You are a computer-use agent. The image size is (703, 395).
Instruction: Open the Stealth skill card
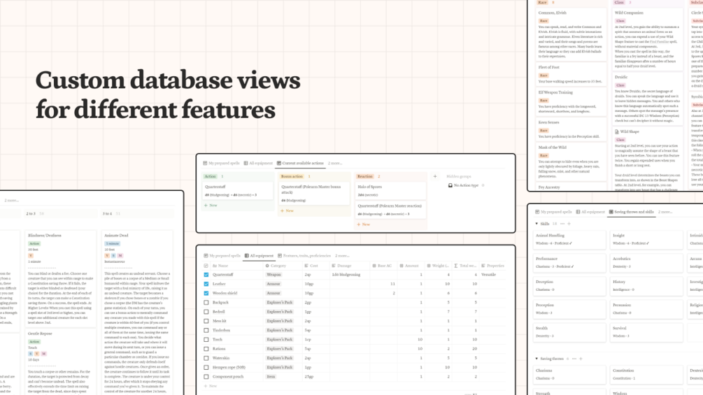tap(569, 332)
